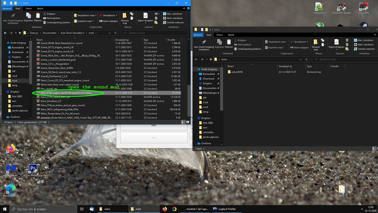Open Downloads in volvo window sidebar
Screen dimensions: 378x213
tap(208, 79)
